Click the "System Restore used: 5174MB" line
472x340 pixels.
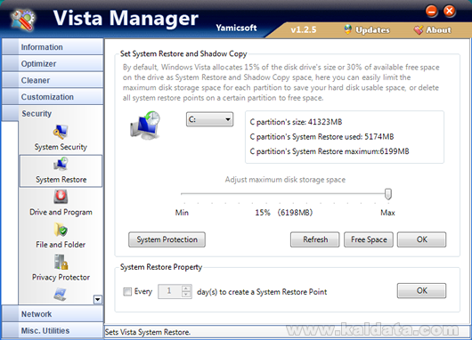click(x=321, y=136)
